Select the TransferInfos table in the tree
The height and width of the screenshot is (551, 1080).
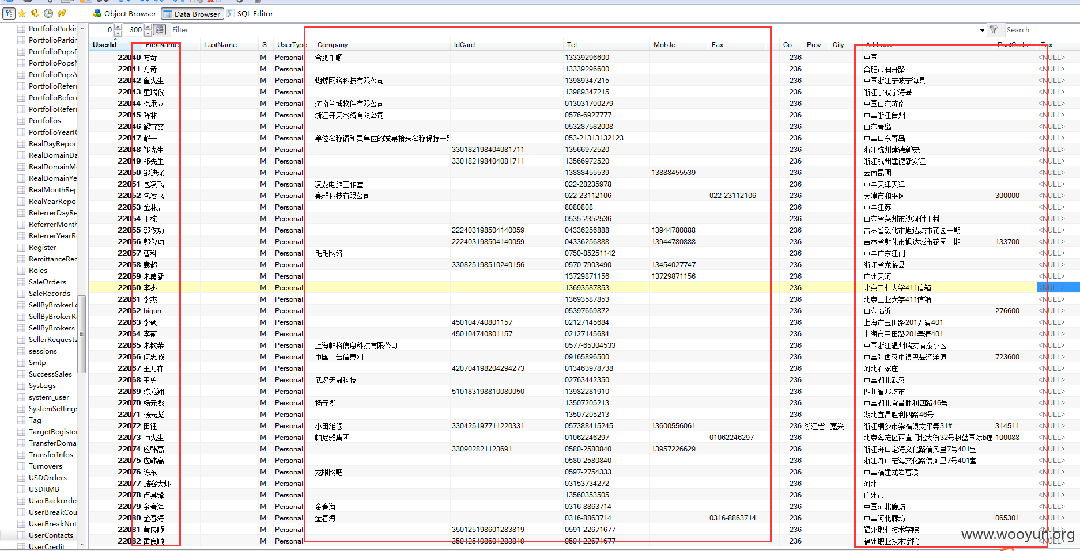tap(51, 455)
